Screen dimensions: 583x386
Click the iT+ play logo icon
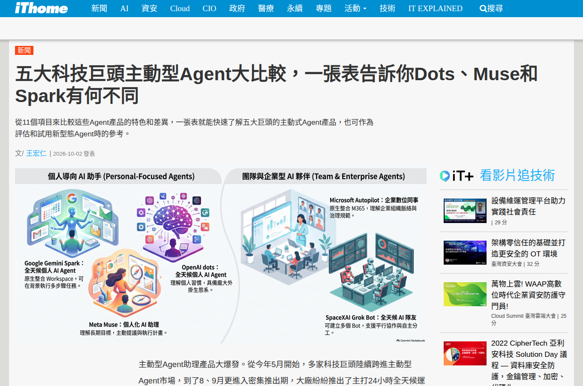pos(445,176)
